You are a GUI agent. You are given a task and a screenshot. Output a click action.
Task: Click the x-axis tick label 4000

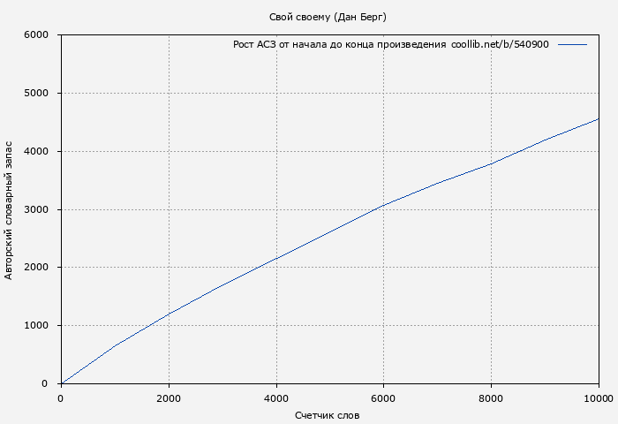pyautogui.click(x=276, y=398)
